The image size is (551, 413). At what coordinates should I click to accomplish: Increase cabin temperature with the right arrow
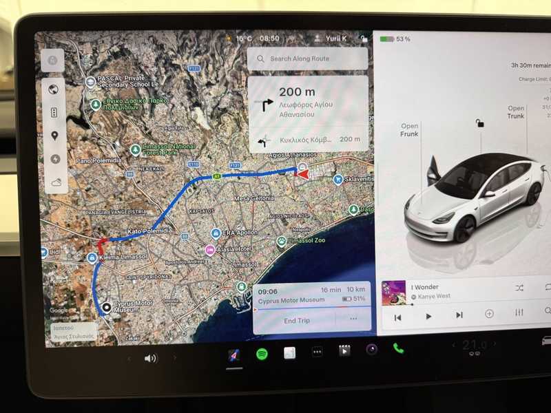(495, 343)
